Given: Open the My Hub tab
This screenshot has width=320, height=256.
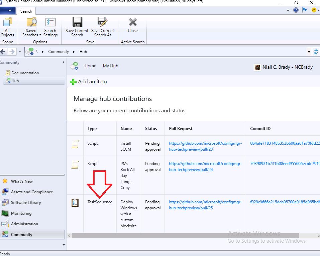Looking at the screenshot, I should [x=111, y=66].
